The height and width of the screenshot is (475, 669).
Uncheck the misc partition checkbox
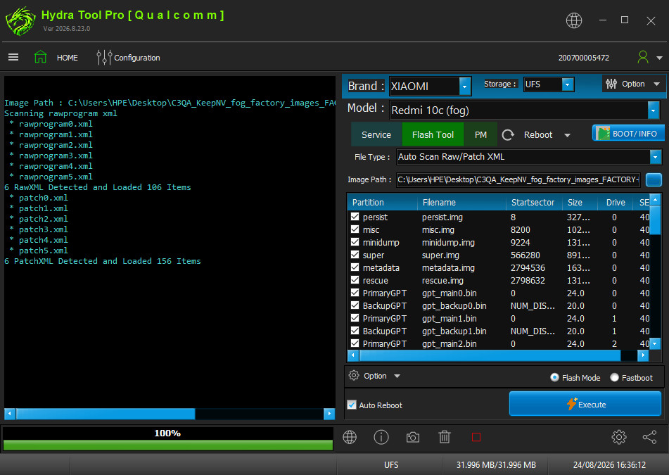[x=355, y=229]
